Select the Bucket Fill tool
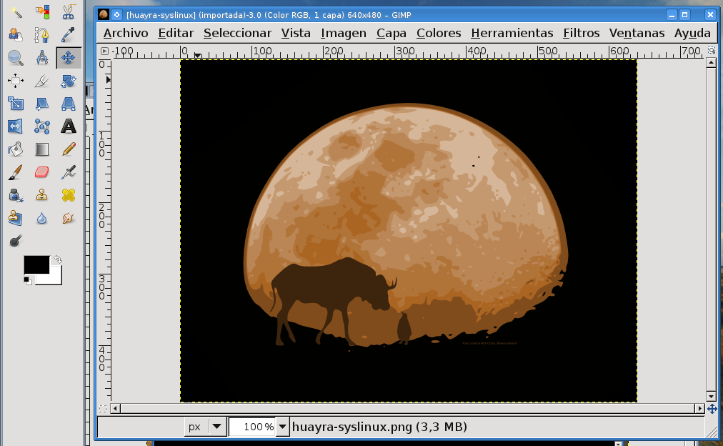The height and width of the screenshot is (446, 723). [x=15, y=149]
